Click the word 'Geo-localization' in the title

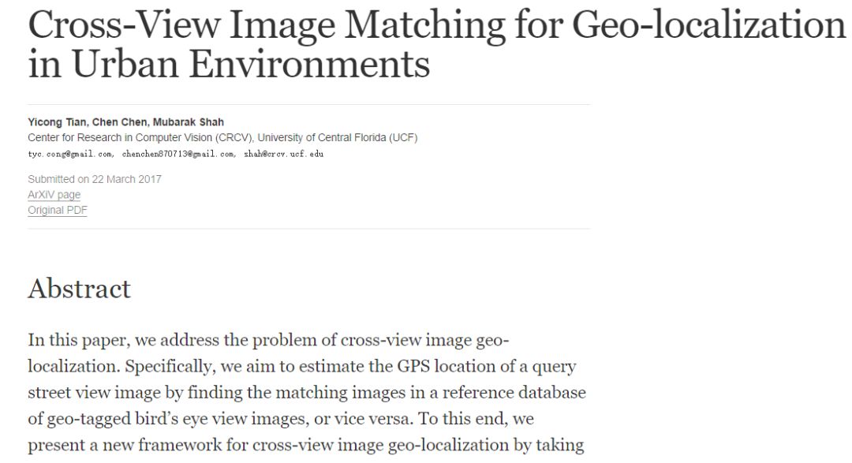pyautogui.click(x=709, y=25)
